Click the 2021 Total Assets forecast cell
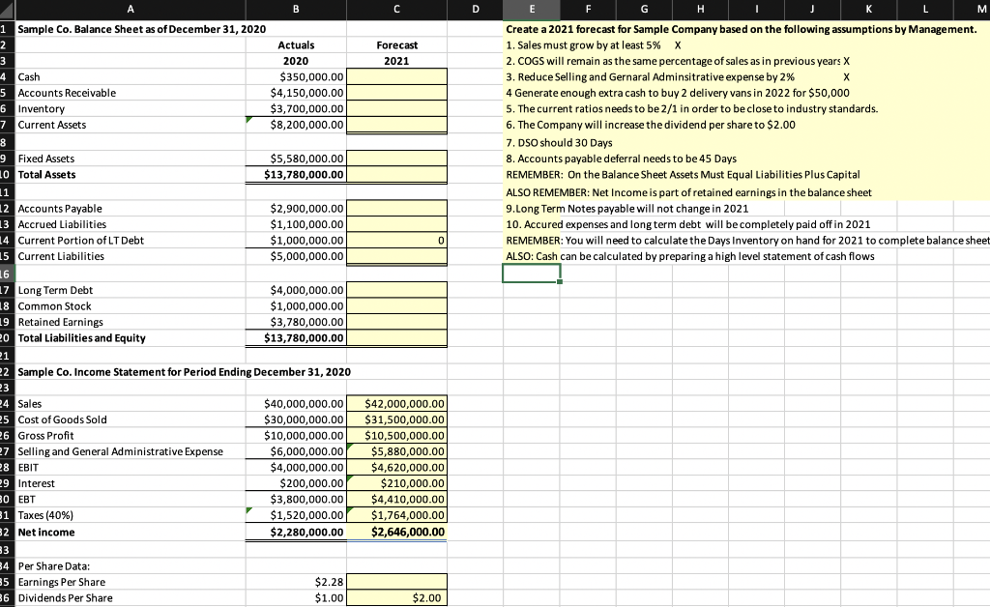The image size is (990, 607). pos(396,175)
